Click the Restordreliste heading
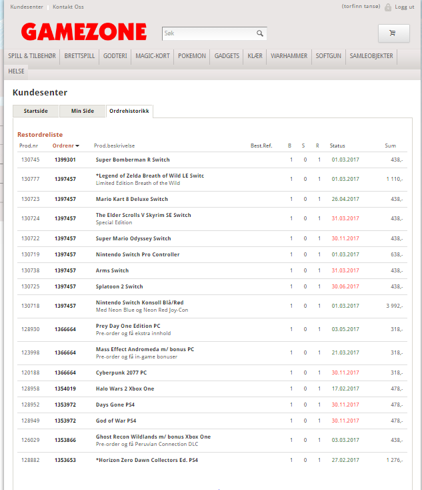This screenshot has width=422, height=490. 40,135
